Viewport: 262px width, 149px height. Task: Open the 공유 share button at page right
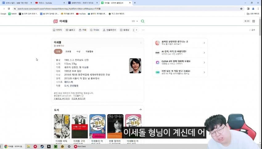(252, 30)
